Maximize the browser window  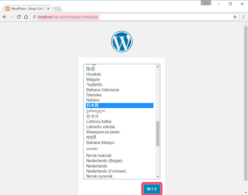[230, 4]
